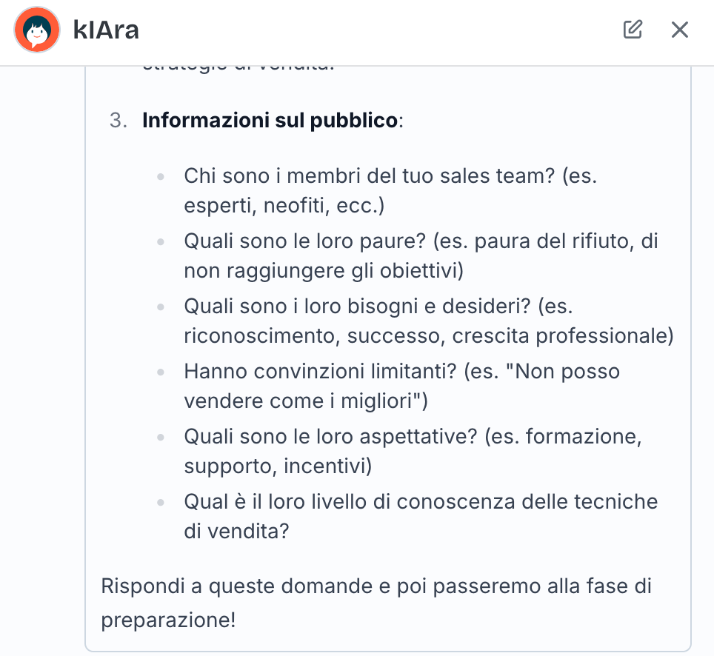The image size is (714, 656).
Task: Click the "Quali sono le loro paure?" question
Action: tap(304, 241)
